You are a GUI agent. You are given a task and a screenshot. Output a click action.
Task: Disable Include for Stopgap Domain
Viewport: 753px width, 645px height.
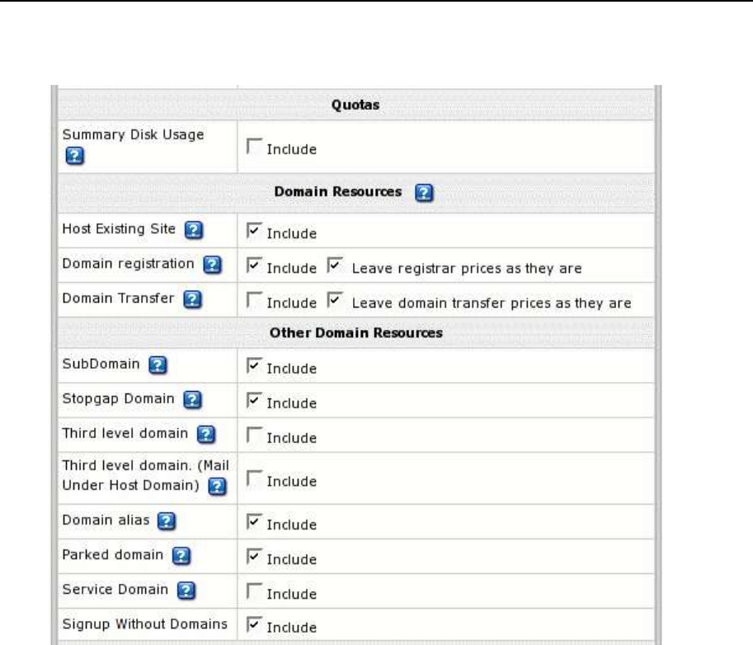click(254, 399)
